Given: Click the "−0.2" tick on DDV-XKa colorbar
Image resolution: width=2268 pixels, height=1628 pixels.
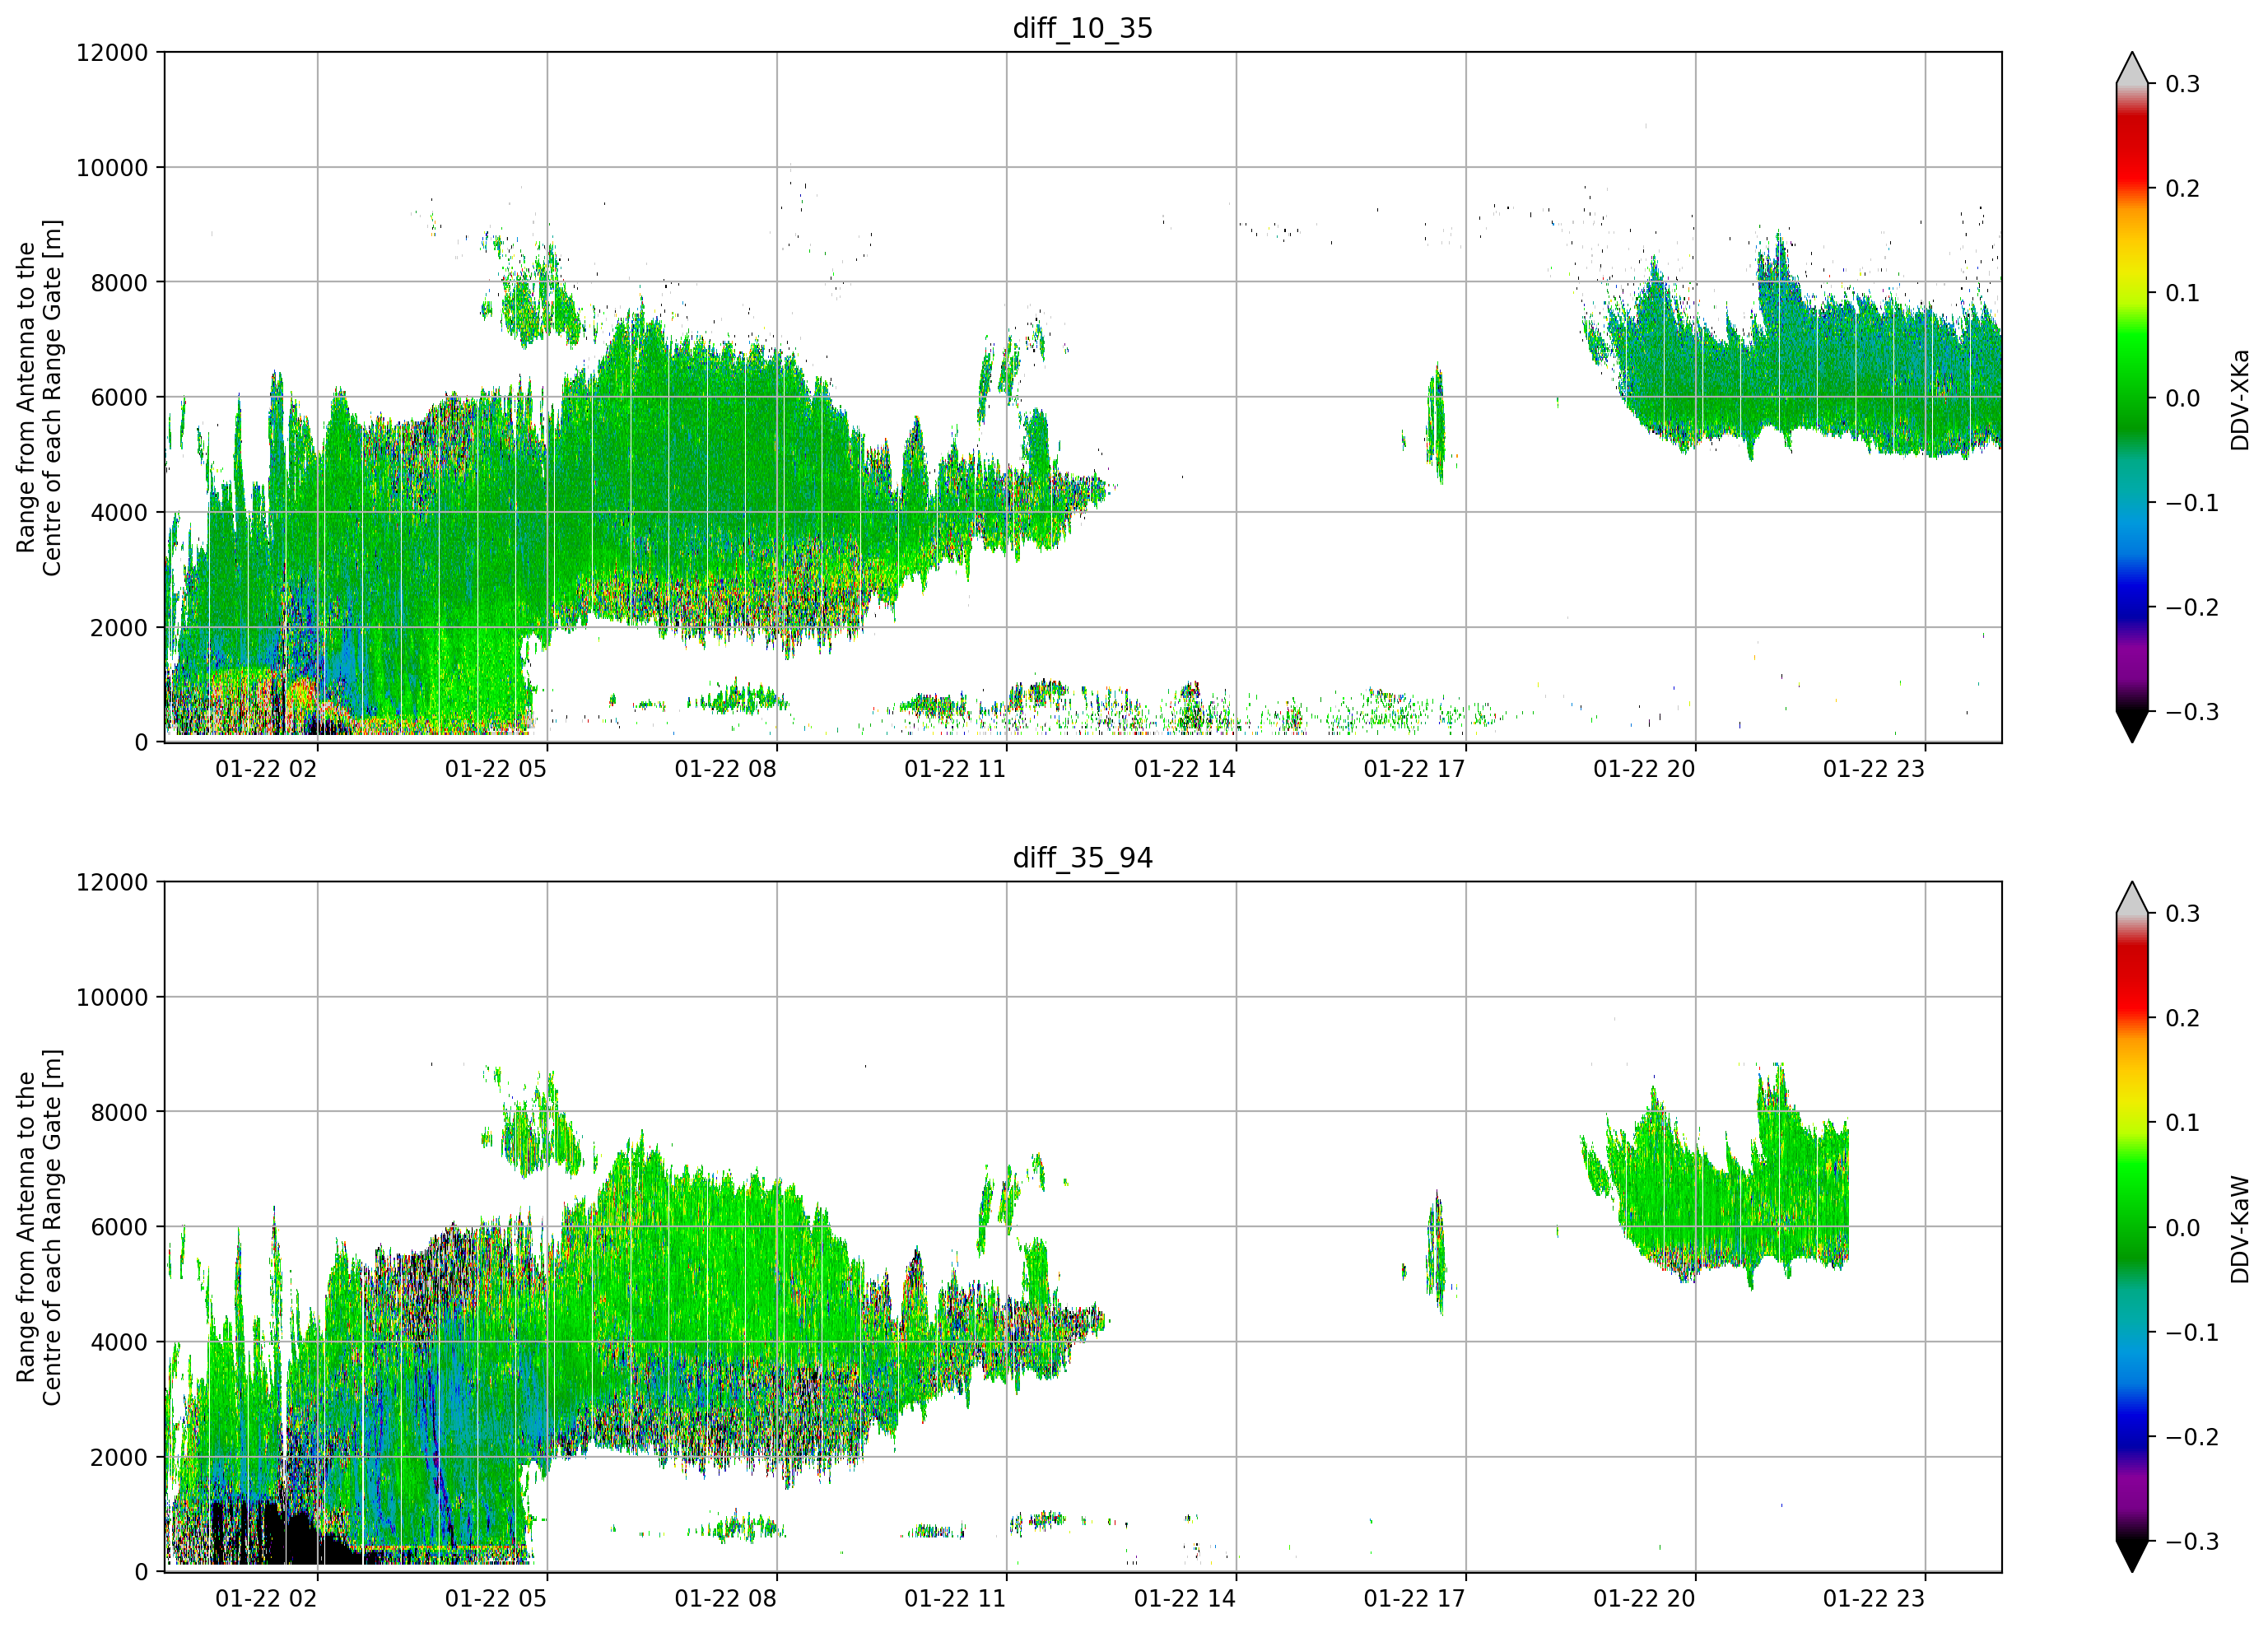Looking at the screenshot, I should click(2192, 608).
